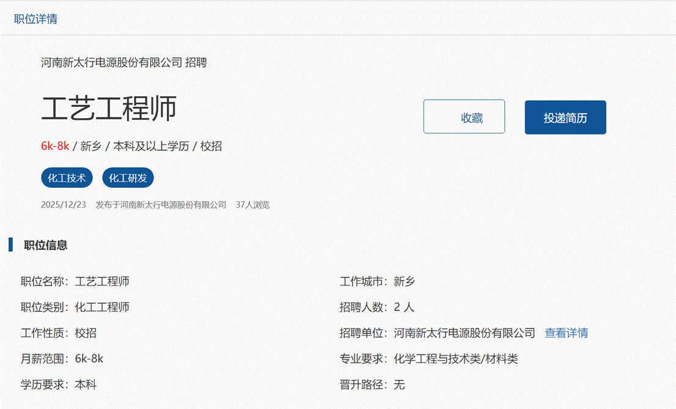
Task: Click the 职位类别 value 化工工程师
Action: click(102, 308)
